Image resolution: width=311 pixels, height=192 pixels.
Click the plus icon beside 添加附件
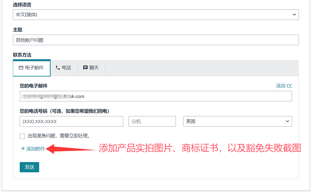pos(23,149)
